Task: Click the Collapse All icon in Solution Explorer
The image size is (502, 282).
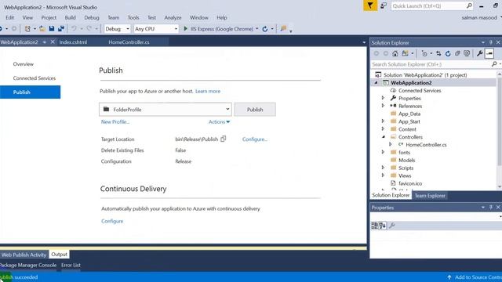Action: click(457, 53)
